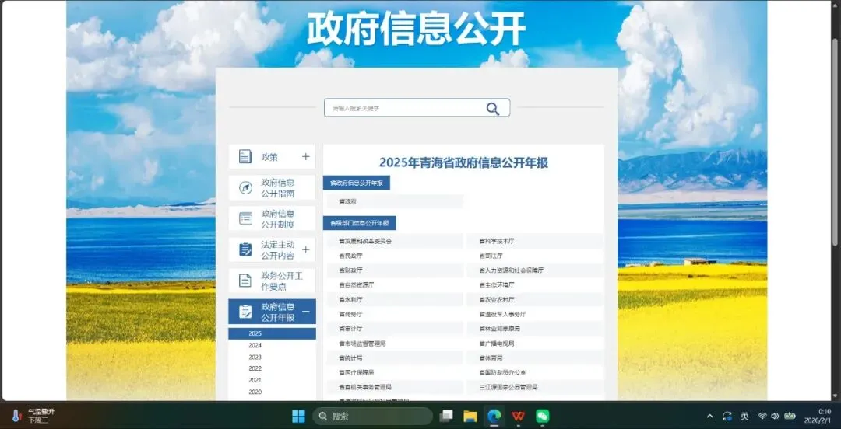Open 省直机关事务管理局 report link
Image resolution: width=841 pixels, height=429 pixels.
coord(365,387)
